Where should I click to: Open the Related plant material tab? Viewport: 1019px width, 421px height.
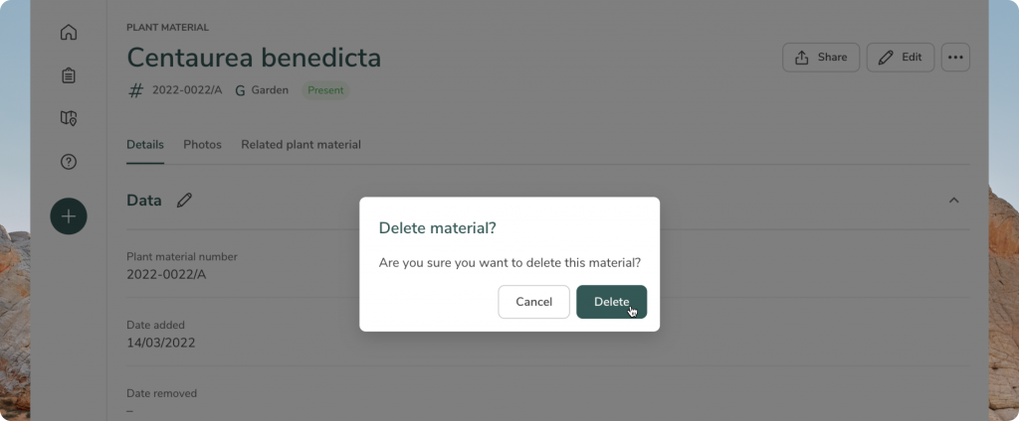pyautogui.click(x=301, y=145)
